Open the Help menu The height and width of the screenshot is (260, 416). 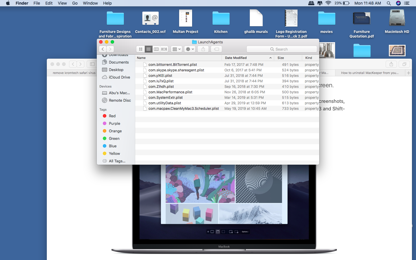107,3
